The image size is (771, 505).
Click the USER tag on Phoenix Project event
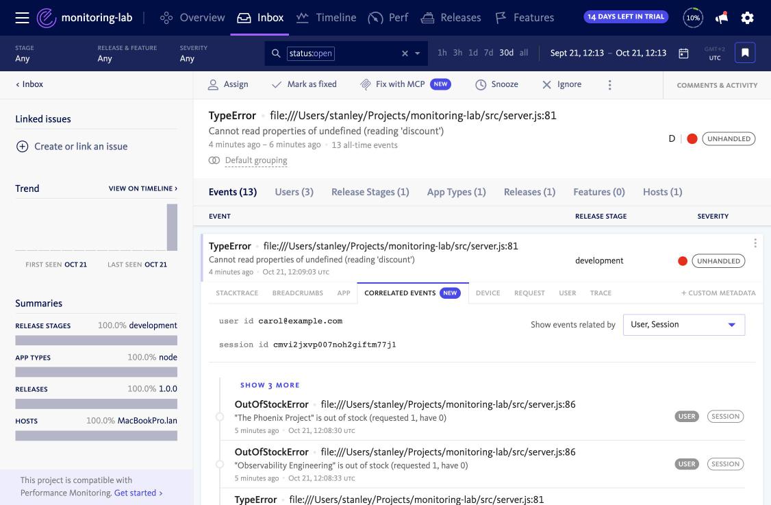point(687,417)
